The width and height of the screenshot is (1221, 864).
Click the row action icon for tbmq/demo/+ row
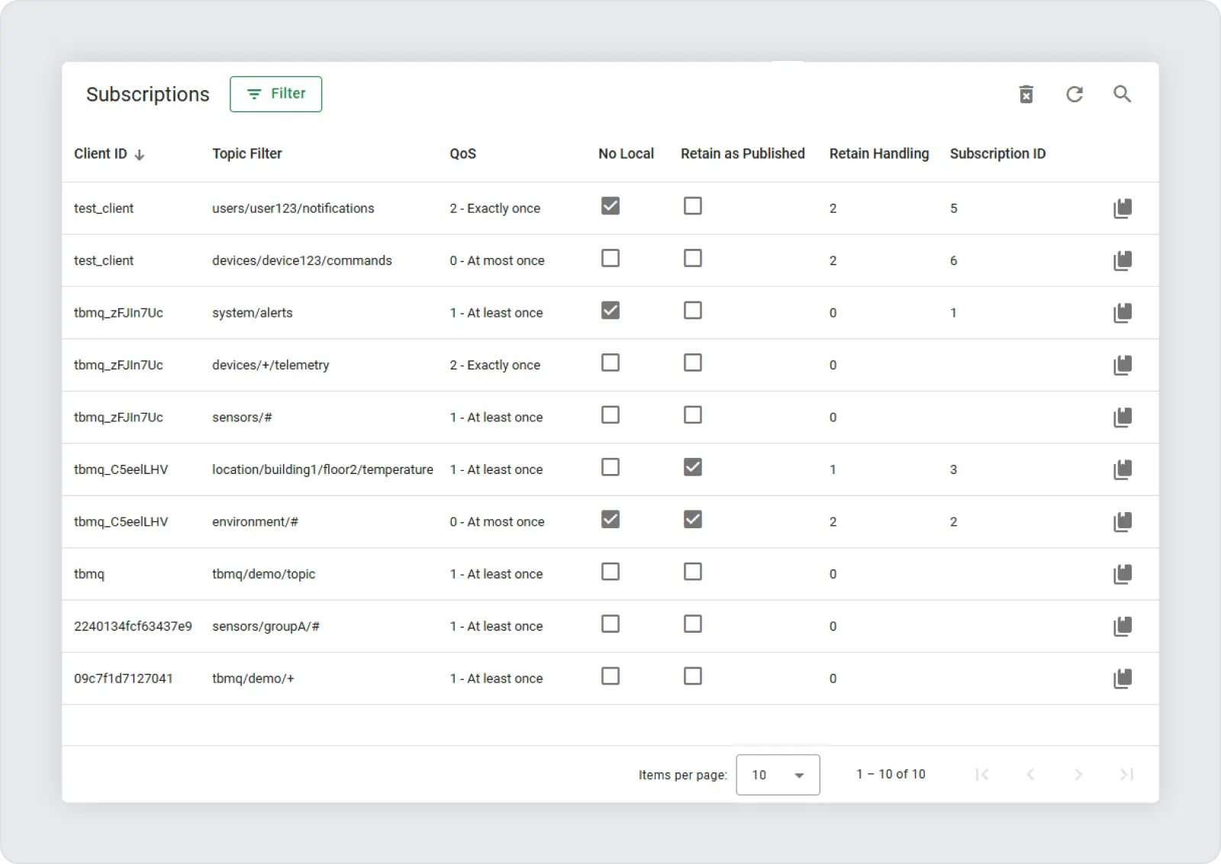(1122, 679)
